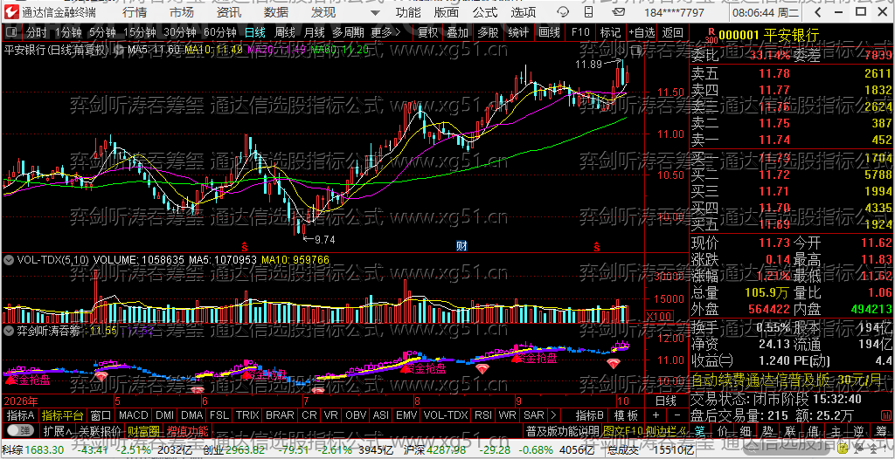Click the round icon left of 弈剑听涛吞筹 label

tap(9, 330)
